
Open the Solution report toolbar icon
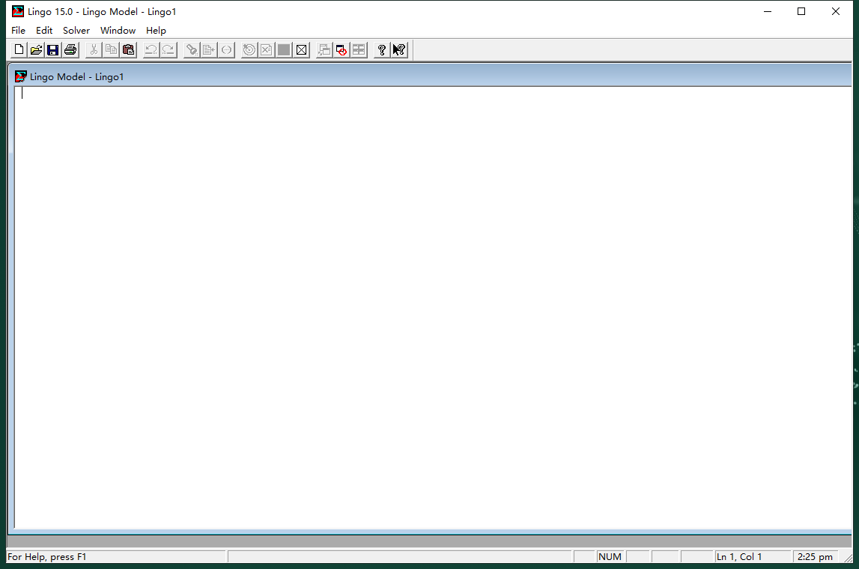coord(267,50)
